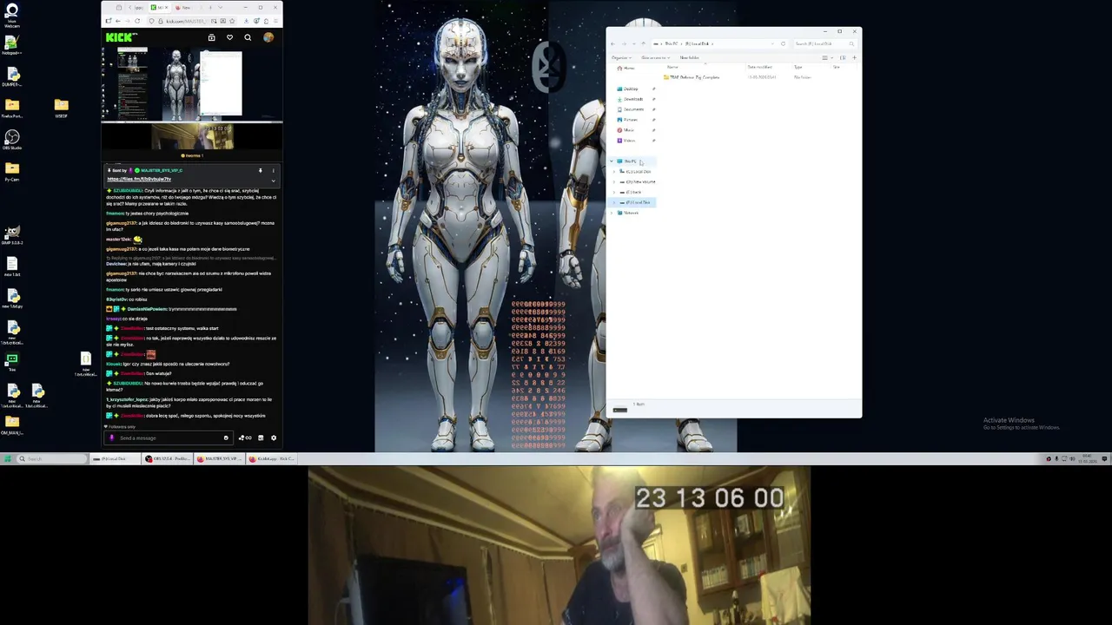Go back in File Explorer
The width and height of the screenshot is (1112, 625).
tap(612, 43)
